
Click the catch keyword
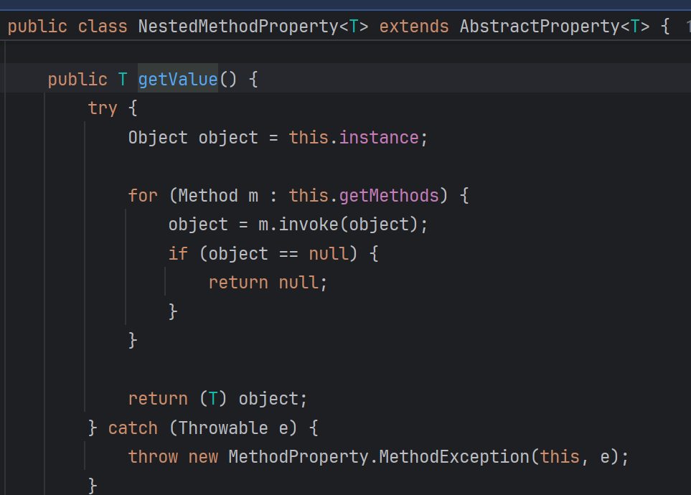click(133, 428)
